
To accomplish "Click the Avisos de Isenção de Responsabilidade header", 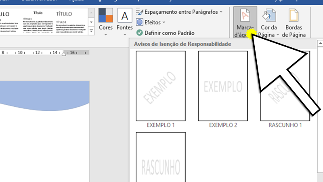I will [x=182, y=44].
